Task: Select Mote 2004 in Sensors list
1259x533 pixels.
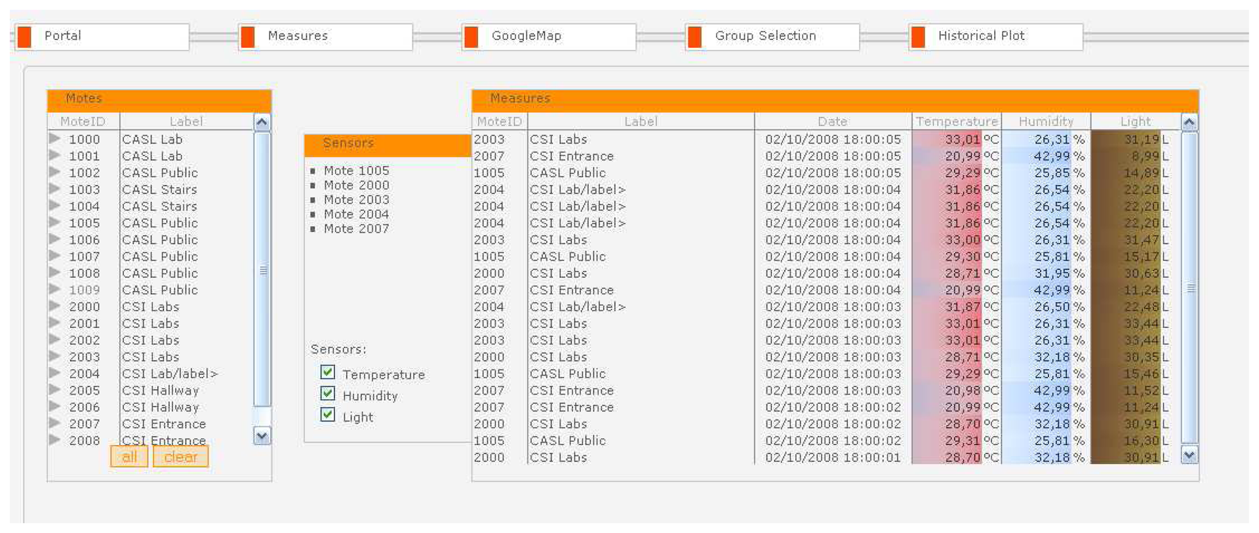Action: click(356, 214)
